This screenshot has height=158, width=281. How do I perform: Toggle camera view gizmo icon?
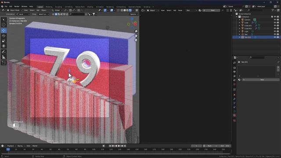pyautogui.click(x=136, y=40)
